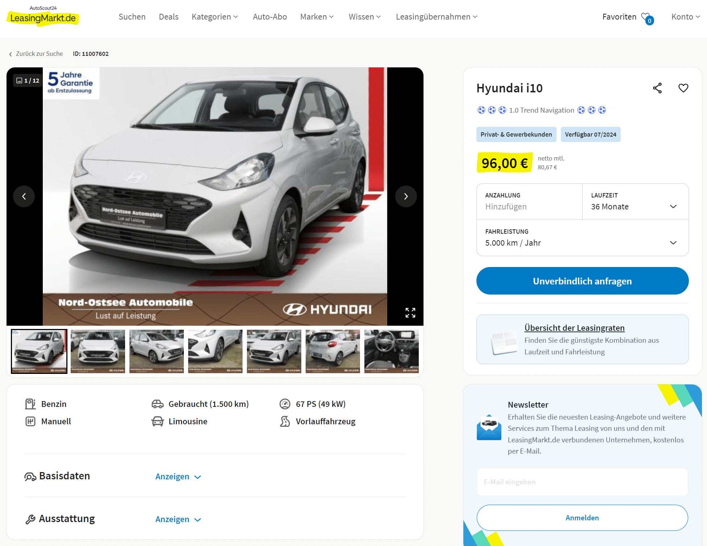Click the leasing rates table illustration
The image size is (707, 546).
click(x=504, y=342)
